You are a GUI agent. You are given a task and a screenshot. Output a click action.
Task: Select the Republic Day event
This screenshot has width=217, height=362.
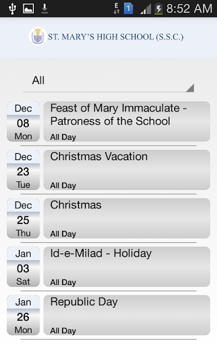(127, 315)
